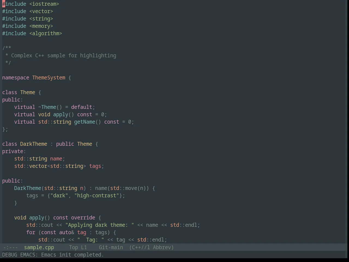Click on '#include <vector>' line
Screen dimensions: 349x262
tap(28, 11)
